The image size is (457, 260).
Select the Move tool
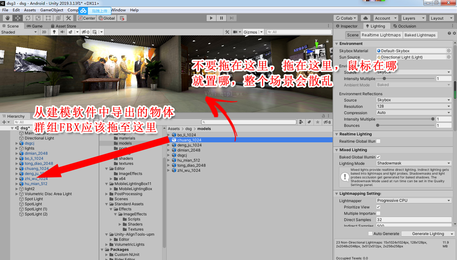[x=18, y=18]
